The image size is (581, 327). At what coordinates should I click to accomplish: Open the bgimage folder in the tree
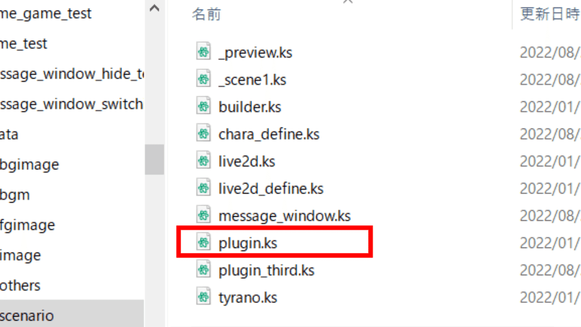[29, 165]
